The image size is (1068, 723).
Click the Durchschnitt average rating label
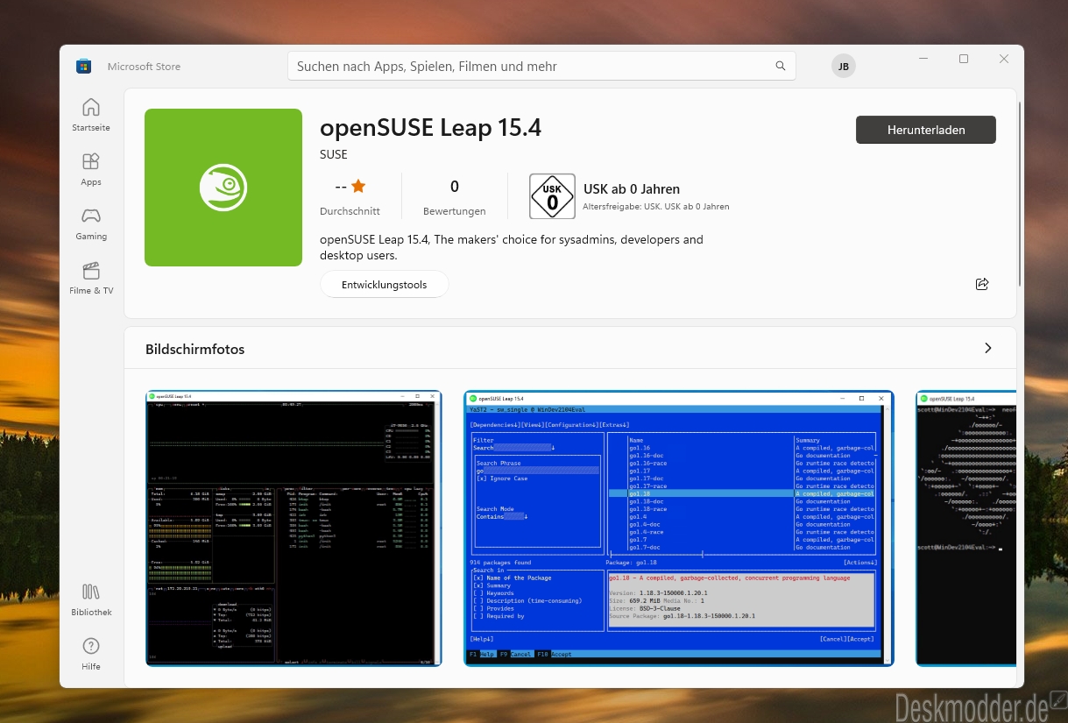(350, 211)
